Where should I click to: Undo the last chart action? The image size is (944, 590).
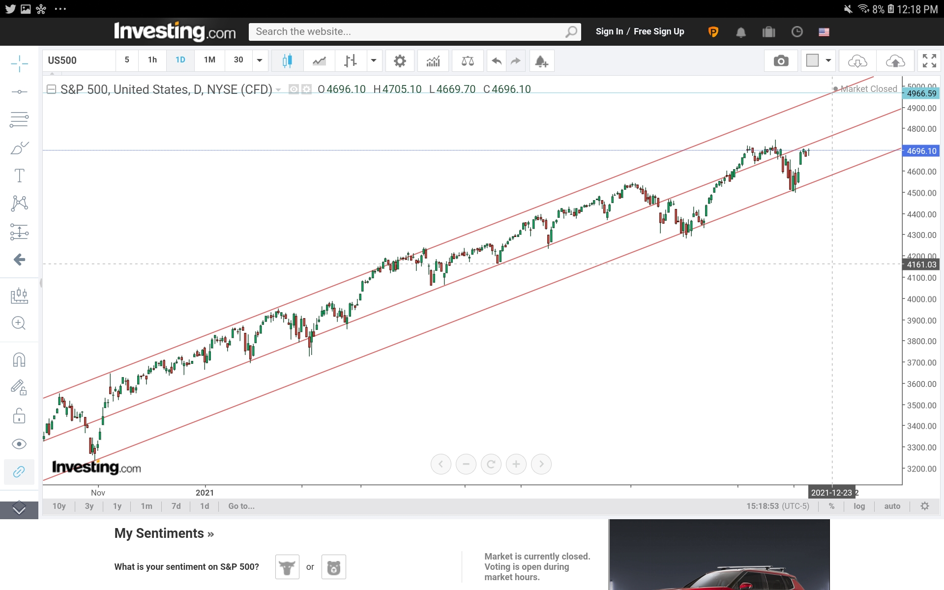point(497,61)
